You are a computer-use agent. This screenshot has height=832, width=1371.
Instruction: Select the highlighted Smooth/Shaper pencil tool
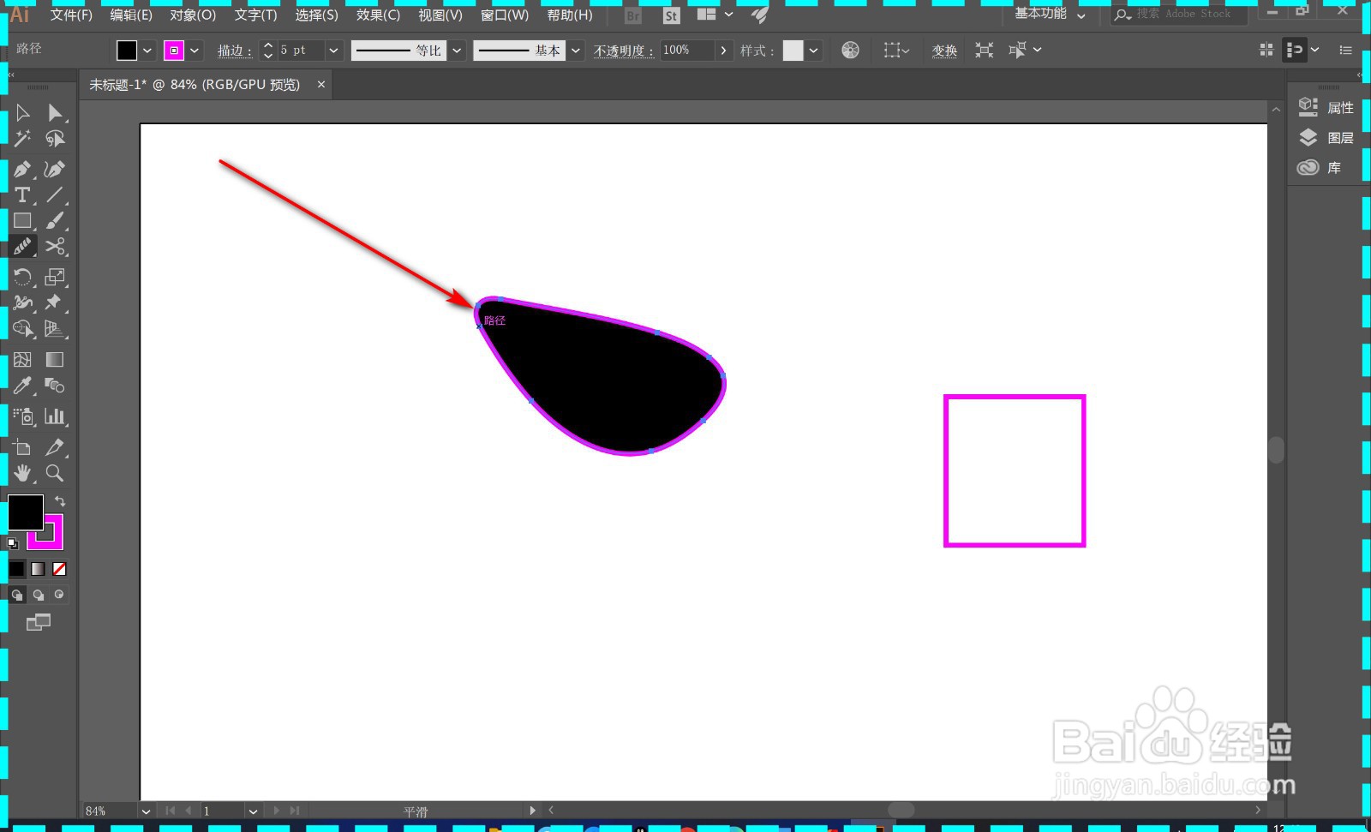coord(23,247)
